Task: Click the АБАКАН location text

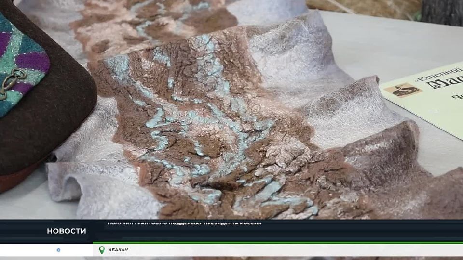Action: click(118, 250)
